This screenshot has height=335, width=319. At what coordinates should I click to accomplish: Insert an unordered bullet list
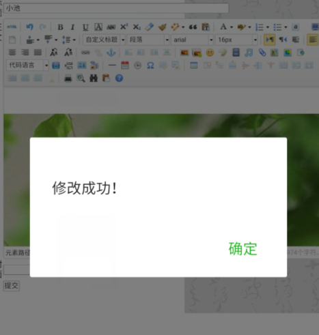click(277, 27)
